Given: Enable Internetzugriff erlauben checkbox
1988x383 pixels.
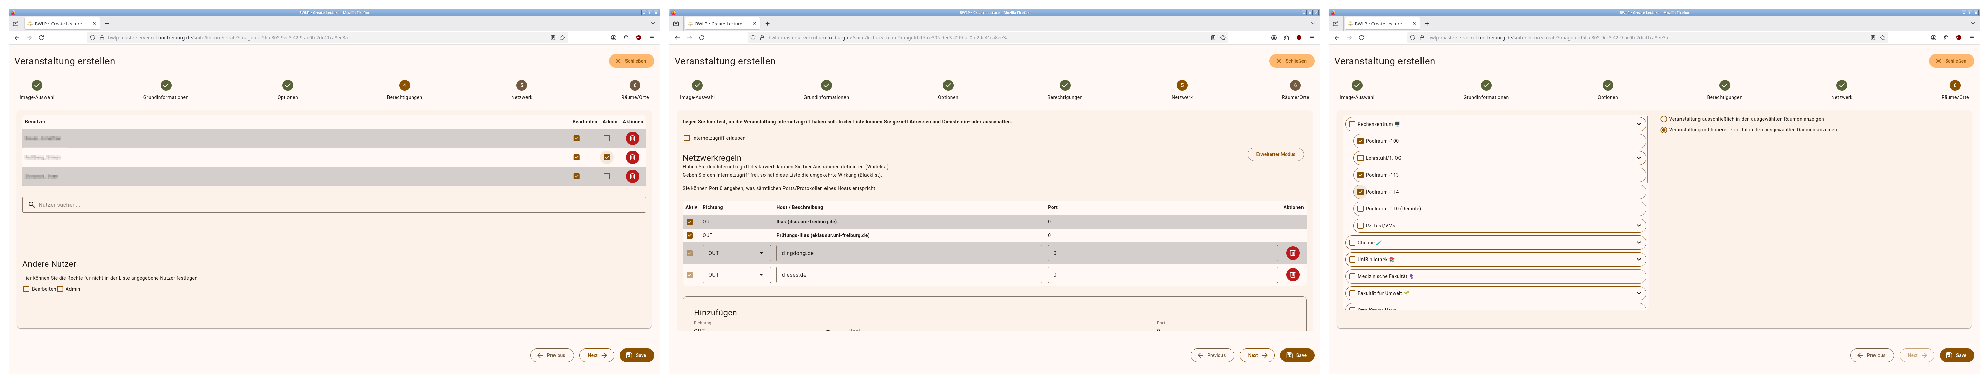Looking at the screenshot, I should tap(687, 139).
